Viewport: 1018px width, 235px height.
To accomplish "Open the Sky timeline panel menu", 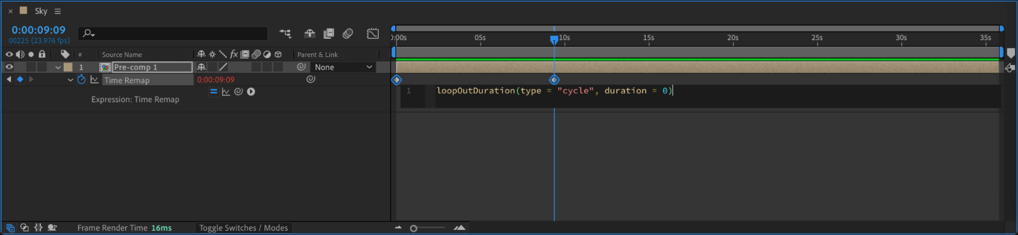I will click(58, 11).
